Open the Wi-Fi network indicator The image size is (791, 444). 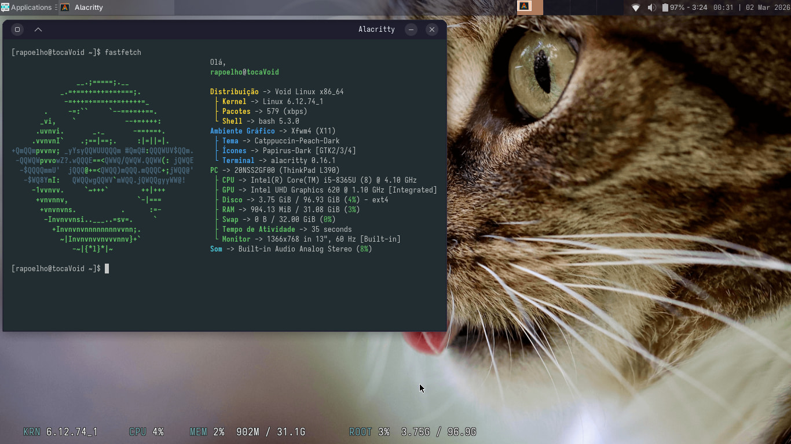point(635,8)
